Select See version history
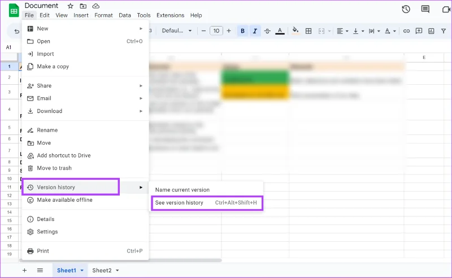The image size is (452, 278). pos(206,203)
